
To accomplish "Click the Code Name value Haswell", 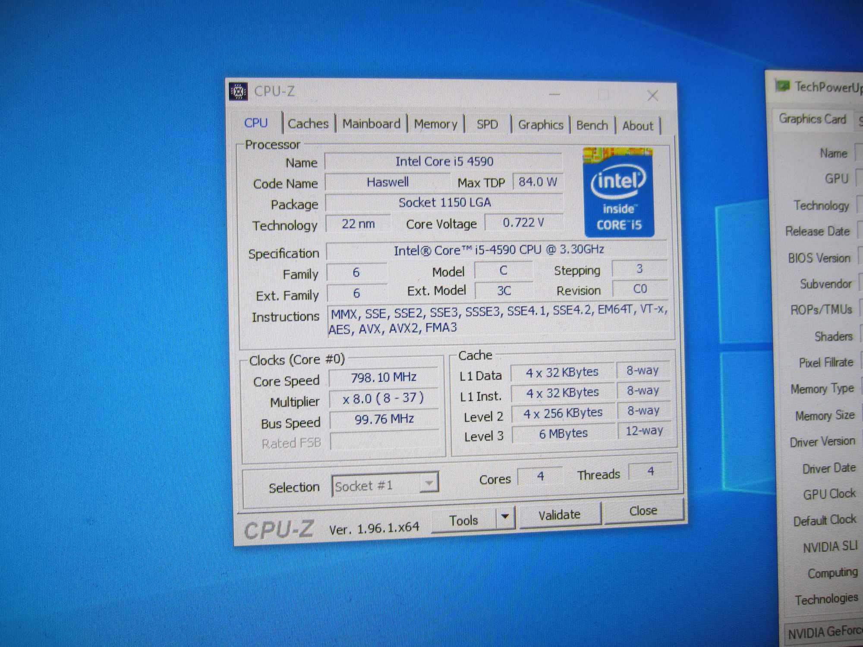I will pyautogui.click(x=387, y=182).
